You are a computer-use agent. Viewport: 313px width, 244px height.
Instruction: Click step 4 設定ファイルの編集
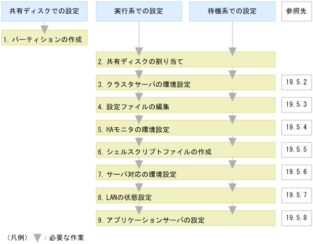point(185,106)
